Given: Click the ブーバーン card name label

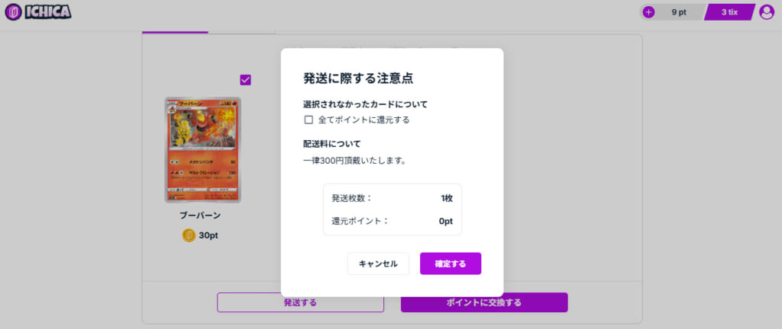Looking at the screenshot, I should point(200,216).
